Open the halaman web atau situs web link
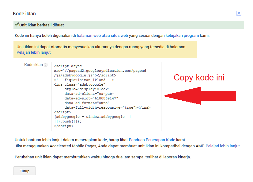 102,36
